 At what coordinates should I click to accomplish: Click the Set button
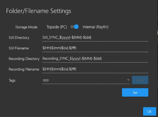(135, 92)
